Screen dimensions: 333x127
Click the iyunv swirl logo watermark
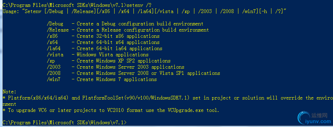pos(303,118)
